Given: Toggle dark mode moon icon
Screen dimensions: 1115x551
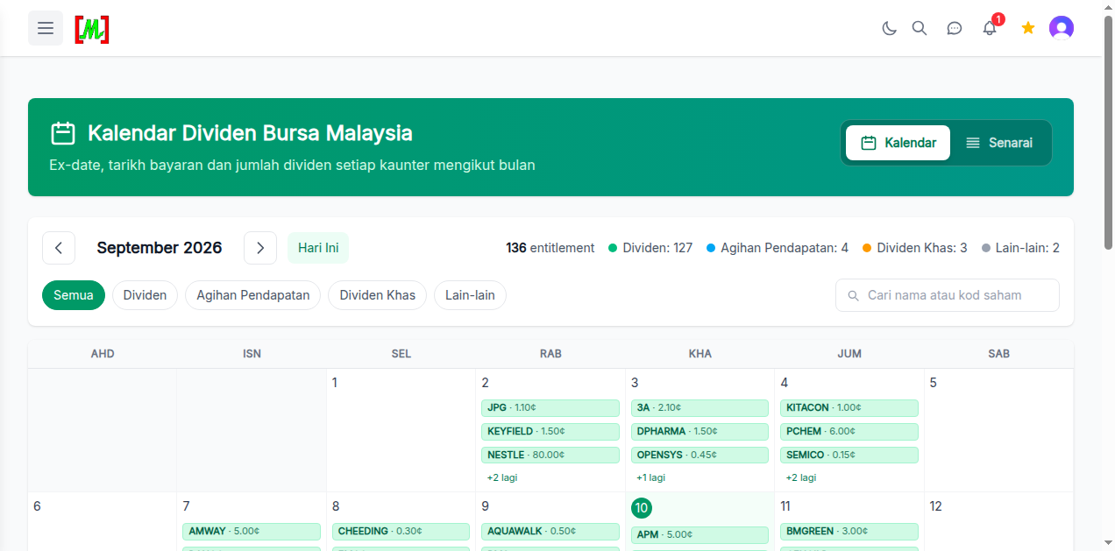Looking at the screenshot, I should pos(889,28).
